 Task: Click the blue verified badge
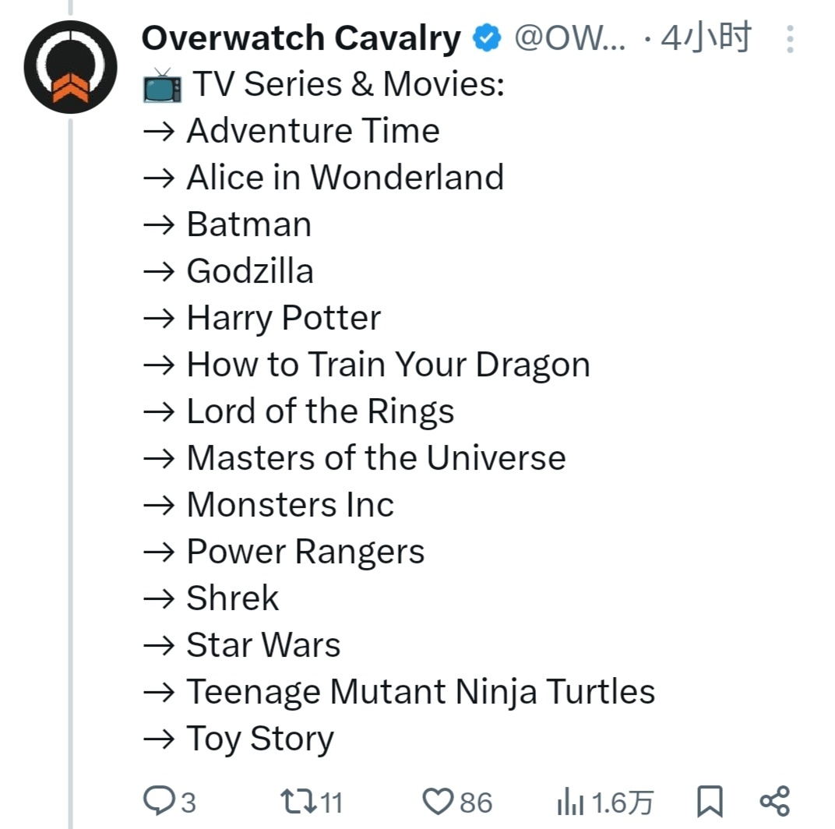(x=488, y=38)
